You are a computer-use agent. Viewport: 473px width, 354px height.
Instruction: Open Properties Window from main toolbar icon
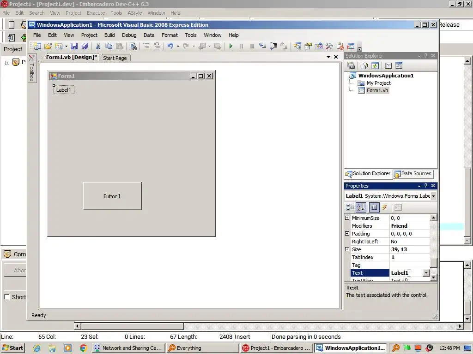click(308, 46)
